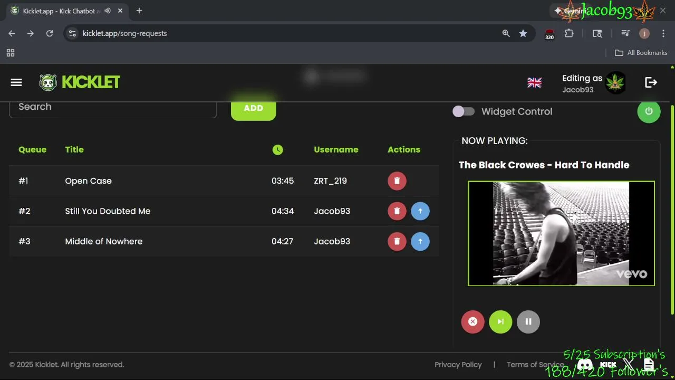The image size is (675, 380).
Task: Delete Open Case from the queue
Action: point(397,181)
